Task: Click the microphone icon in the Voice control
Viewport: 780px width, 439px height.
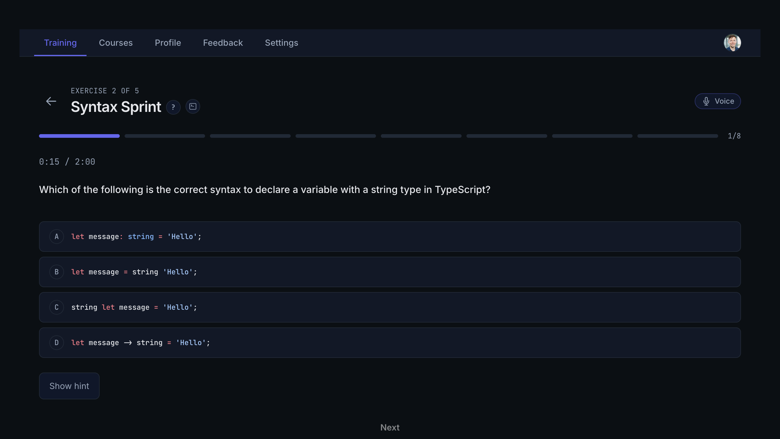Action: 706,101
